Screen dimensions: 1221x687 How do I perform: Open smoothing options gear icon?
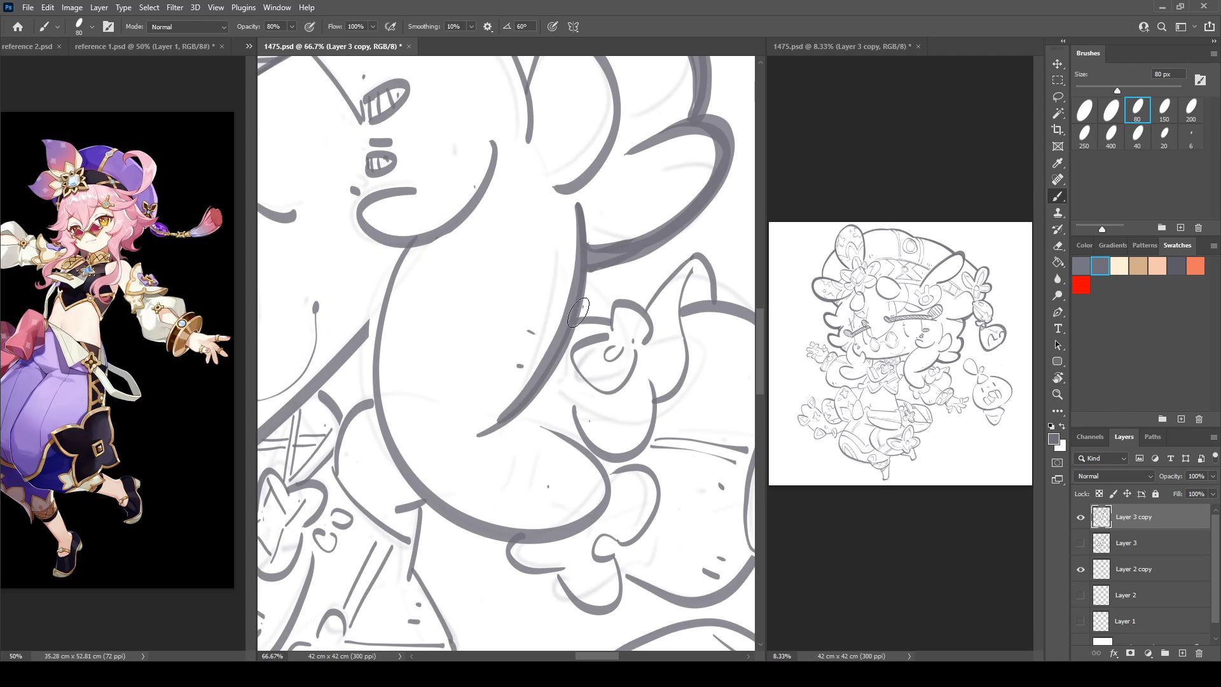coord(488,27)
